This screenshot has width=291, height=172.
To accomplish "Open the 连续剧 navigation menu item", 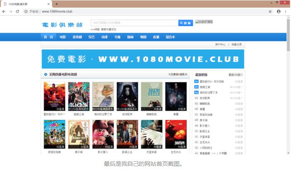I will (77, 37).
